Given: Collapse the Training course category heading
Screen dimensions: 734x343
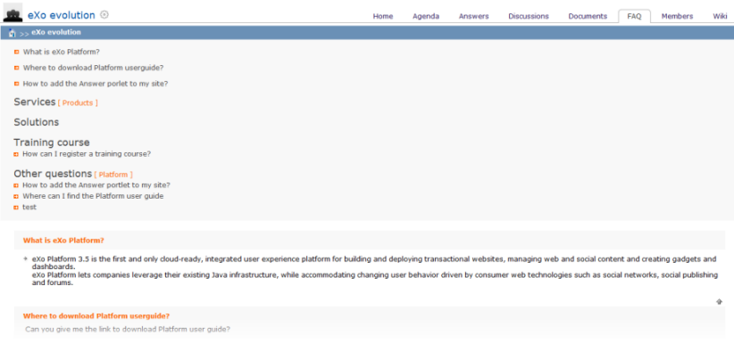Looking at the screenshot, I should point(52,142).
